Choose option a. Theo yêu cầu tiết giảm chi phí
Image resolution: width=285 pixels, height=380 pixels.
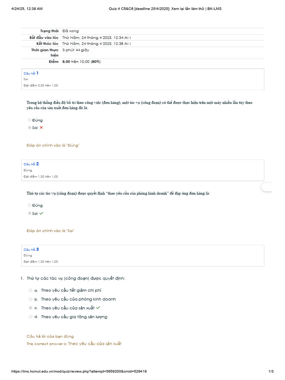pos(30,291)
